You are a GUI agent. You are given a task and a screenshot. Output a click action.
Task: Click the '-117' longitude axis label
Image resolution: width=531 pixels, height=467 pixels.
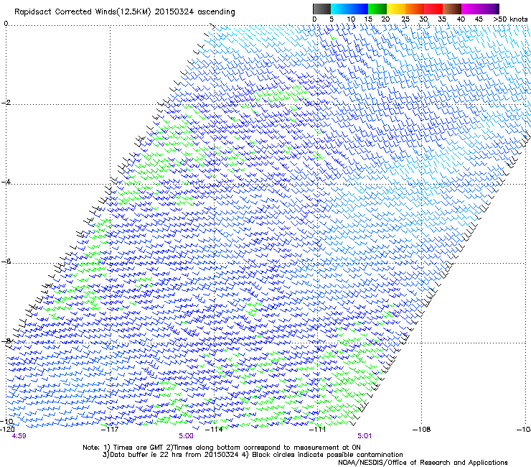click(x=110, y=430)
